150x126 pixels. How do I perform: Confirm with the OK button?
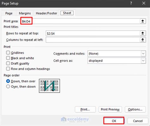coord(114,121)
